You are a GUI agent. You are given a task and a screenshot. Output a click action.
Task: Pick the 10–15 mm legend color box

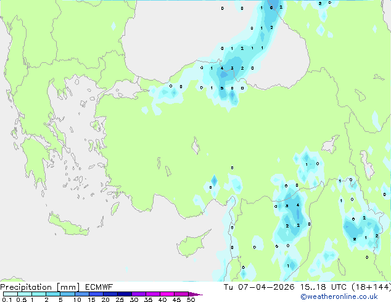tap(81, 294)
